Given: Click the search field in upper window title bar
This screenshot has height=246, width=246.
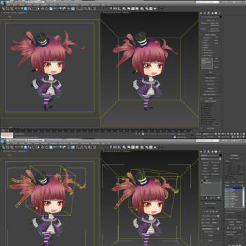Looking at the screenshot, I should [207, 2].
